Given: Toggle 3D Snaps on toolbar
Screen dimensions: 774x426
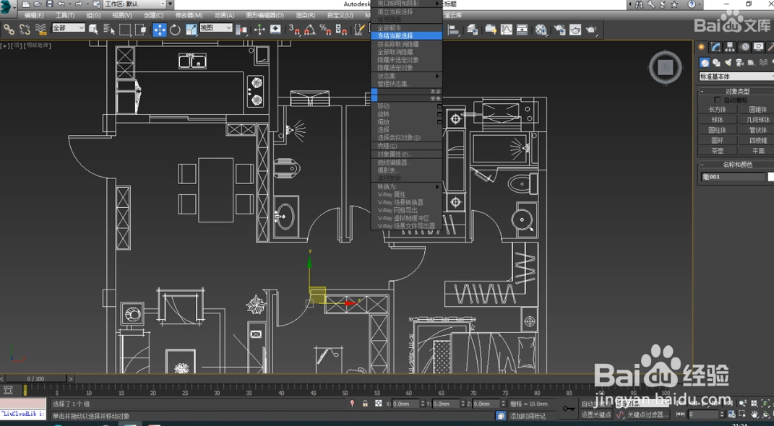Looking at the screenshot, I should [294, 30].
